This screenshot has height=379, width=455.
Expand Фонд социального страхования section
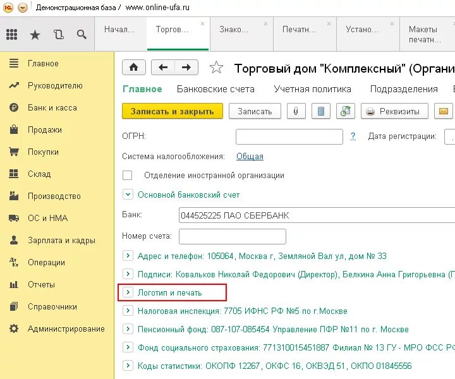(128, 347)
